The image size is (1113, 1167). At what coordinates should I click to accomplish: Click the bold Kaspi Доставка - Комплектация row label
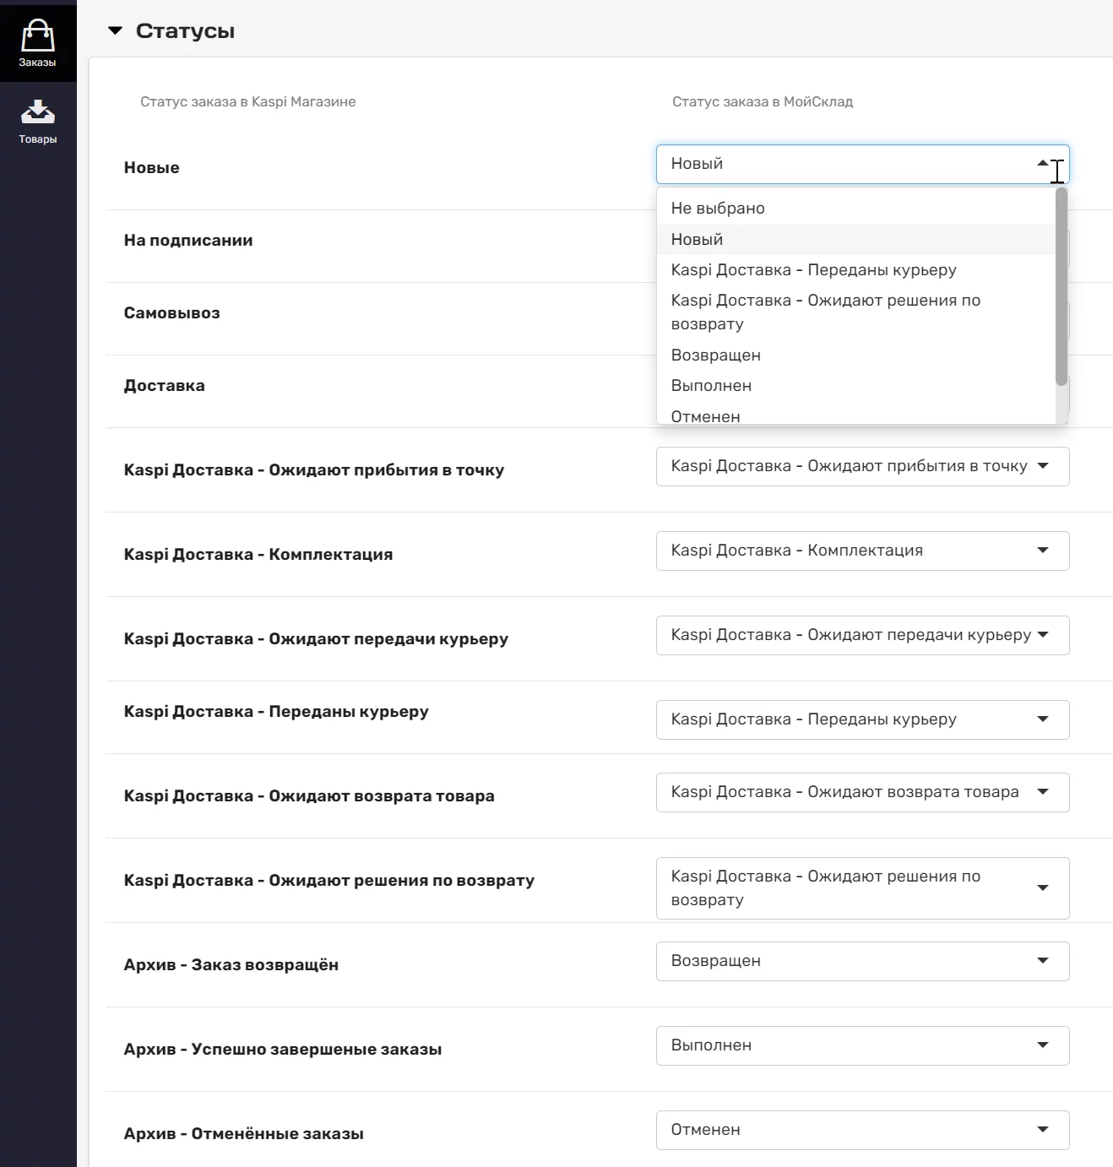258,555
